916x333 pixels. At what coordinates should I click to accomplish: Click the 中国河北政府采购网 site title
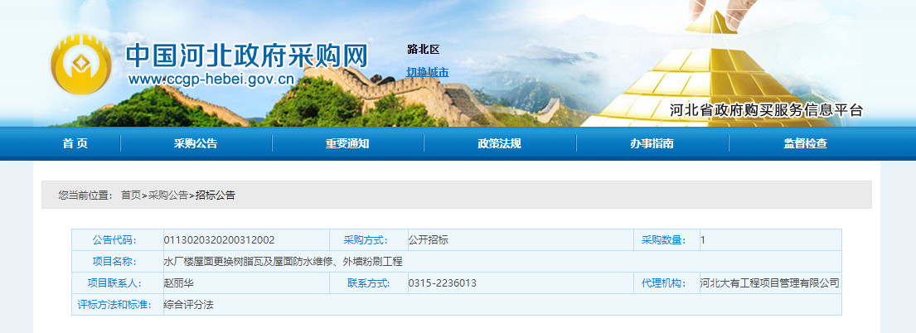(246, 55)
